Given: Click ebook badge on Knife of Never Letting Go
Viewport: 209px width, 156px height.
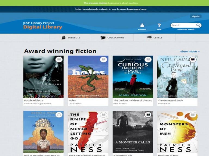Looking at the screenshot, I should tap(104, 115).
